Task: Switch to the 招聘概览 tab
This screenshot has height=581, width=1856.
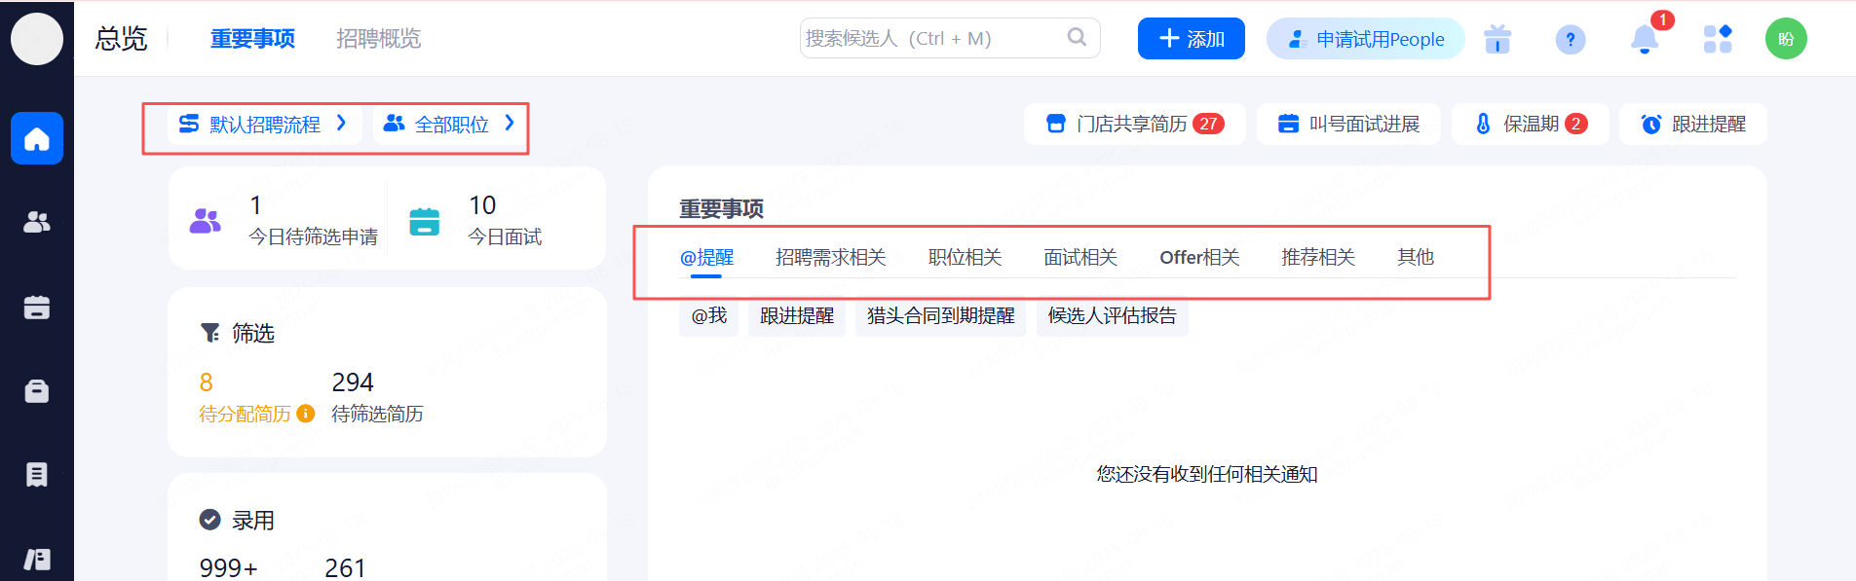Action: [378, 39]
